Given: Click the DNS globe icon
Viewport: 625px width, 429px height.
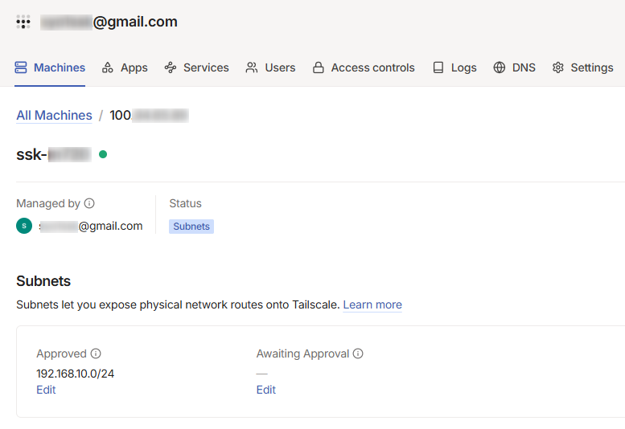Looking at the screenshot, I should 500,67.
